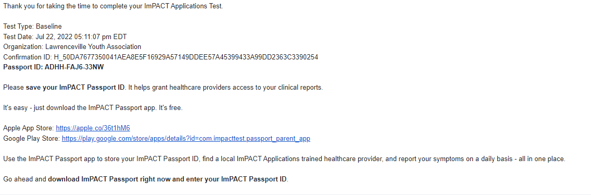Click the 'Use the ImPACT Passport app' paragraph

pyautogui.click(x=284, y=159)
